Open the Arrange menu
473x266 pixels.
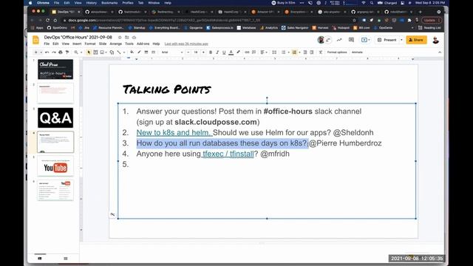[115, 44]
